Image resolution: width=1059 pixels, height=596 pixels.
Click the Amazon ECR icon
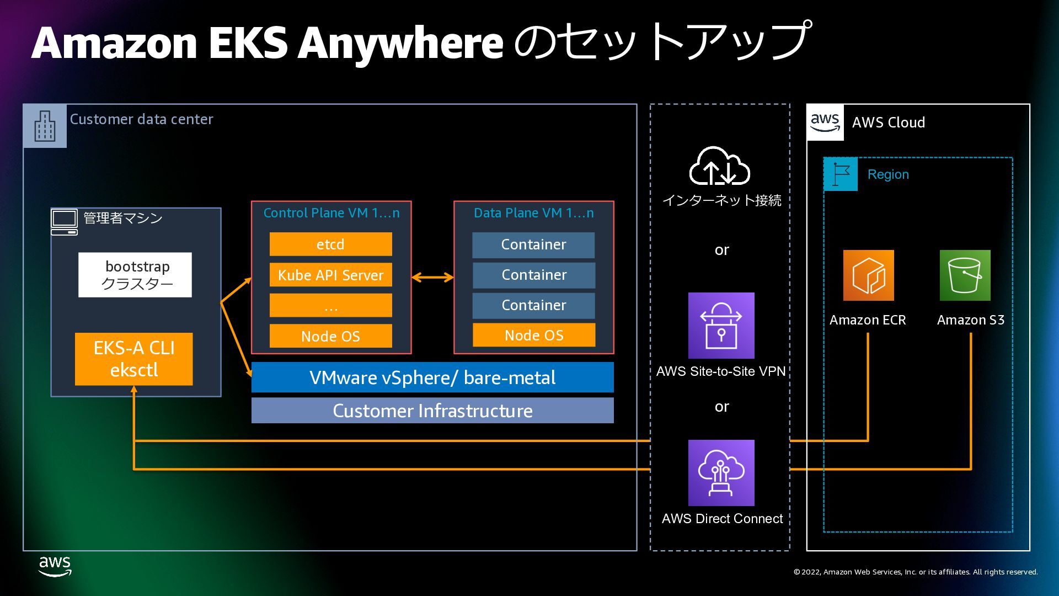tap(868, 275)
